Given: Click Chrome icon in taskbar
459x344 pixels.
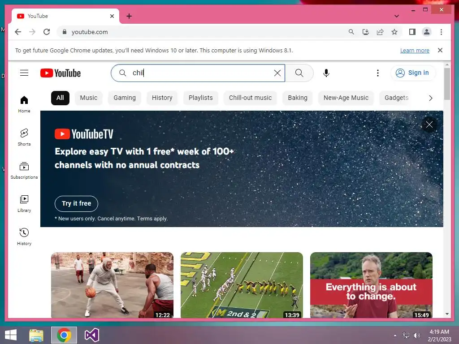Looking at the screenshot, I should click(x=64, y=335).
